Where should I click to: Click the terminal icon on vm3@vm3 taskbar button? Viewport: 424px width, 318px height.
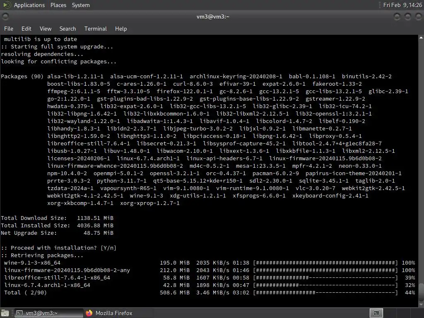(x=19, y=313)
